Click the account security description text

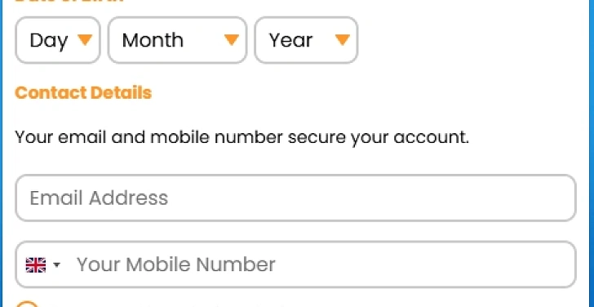point(242,137)
